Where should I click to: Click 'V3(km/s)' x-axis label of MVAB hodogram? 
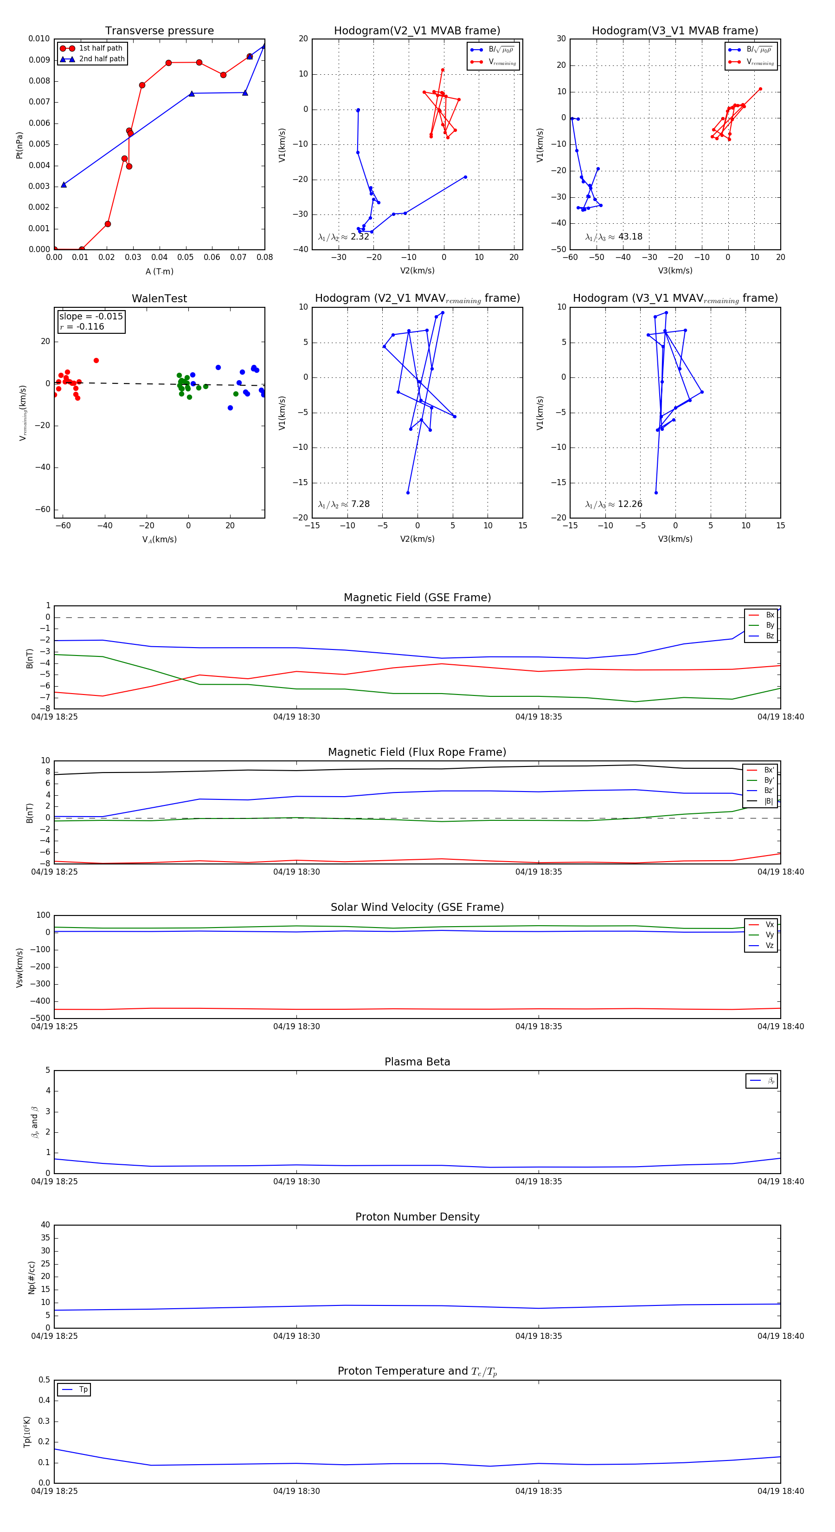tap(675, 271)
